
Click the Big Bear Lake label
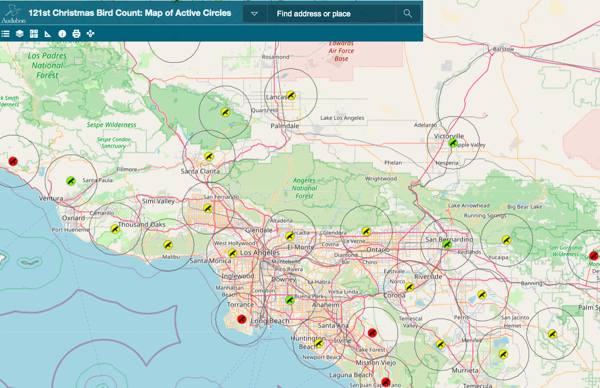pos(525,207)
